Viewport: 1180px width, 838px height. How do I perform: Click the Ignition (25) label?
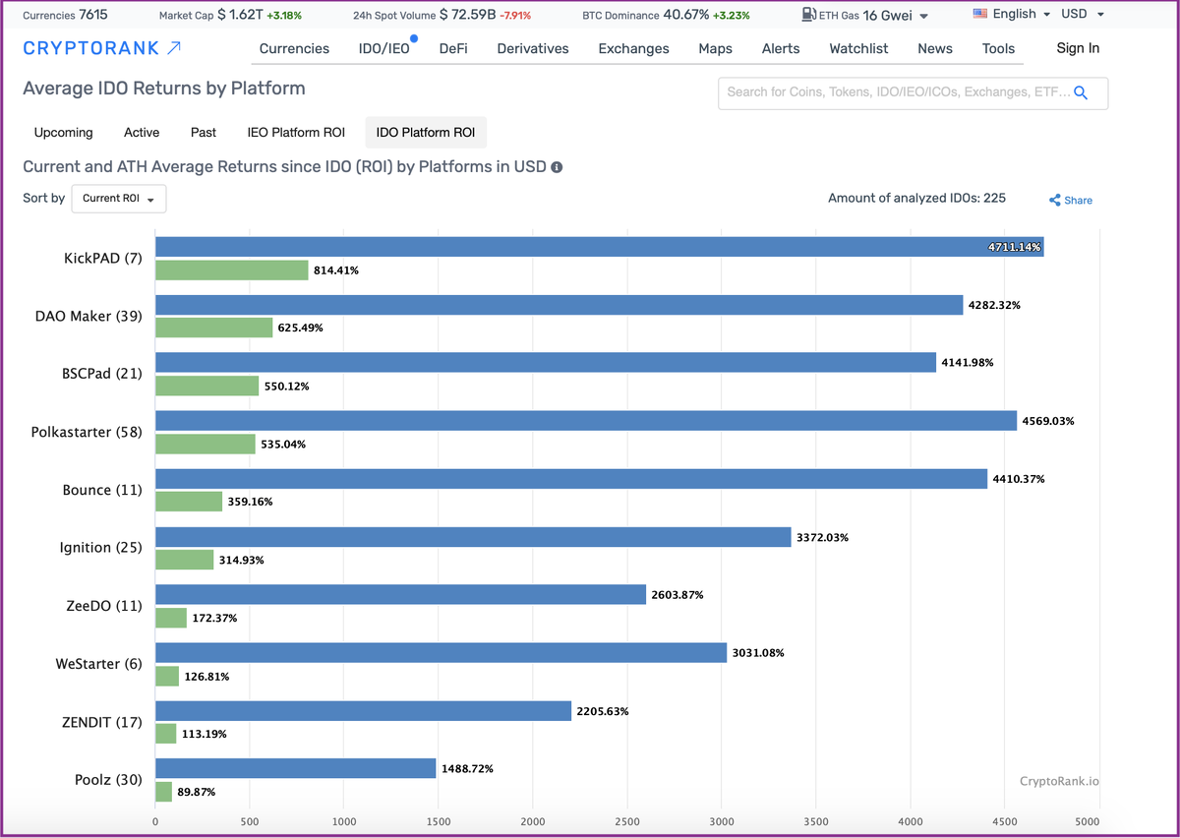(100, 549)
